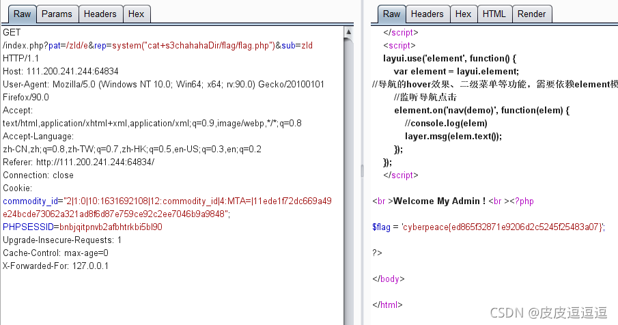This screenshot has height=325, width=618.
Task: Open the request Headers tab
Action: coord(100,14)
